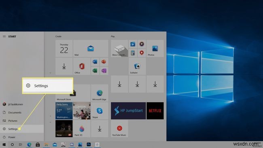Screen dimensions: 263x148
Task: Open the Netflix tile
Action: point(155,111)
